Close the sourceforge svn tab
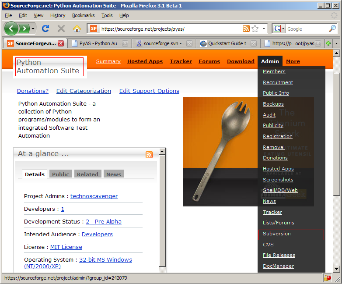 coord(189,43)
